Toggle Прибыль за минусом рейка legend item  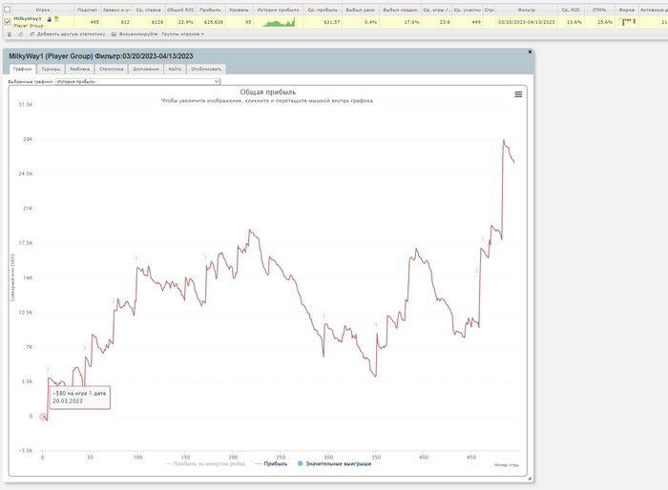(x=205, y=463)
